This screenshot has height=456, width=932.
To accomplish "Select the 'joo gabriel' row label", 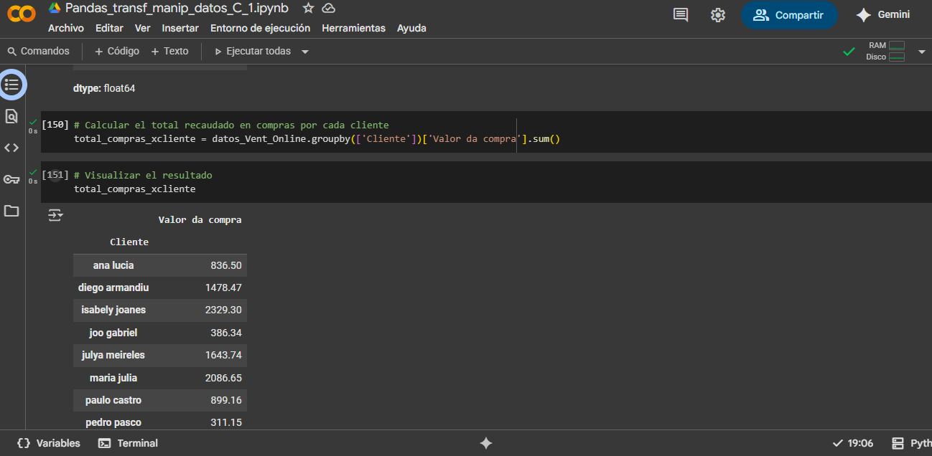I will pyautogui.click(x=113, y=333).
